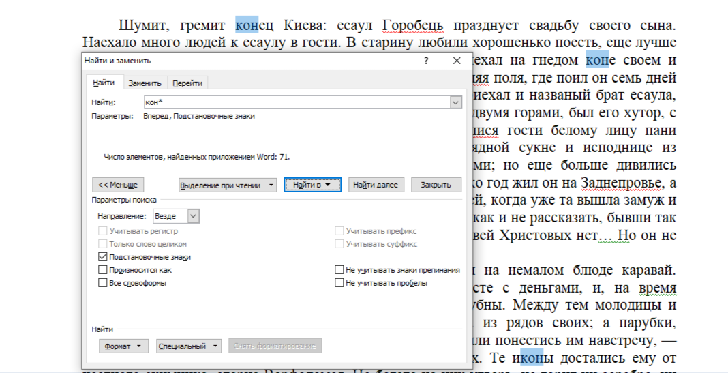Click the help question mark in dialog title
Screen dimensions: 728x373
coord(426,61)
